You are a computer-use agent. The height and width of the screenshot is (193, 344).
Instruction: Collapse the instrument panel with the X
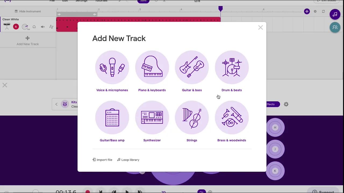5,85
